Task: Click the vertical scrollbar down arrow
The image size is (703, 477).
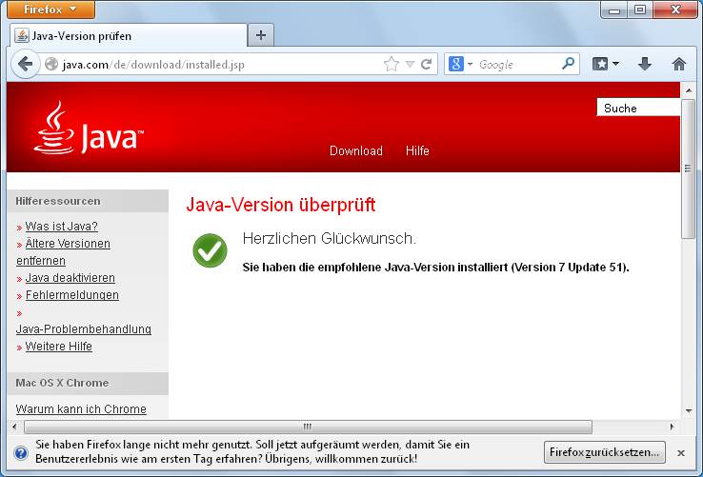Action: pos(688,410)
